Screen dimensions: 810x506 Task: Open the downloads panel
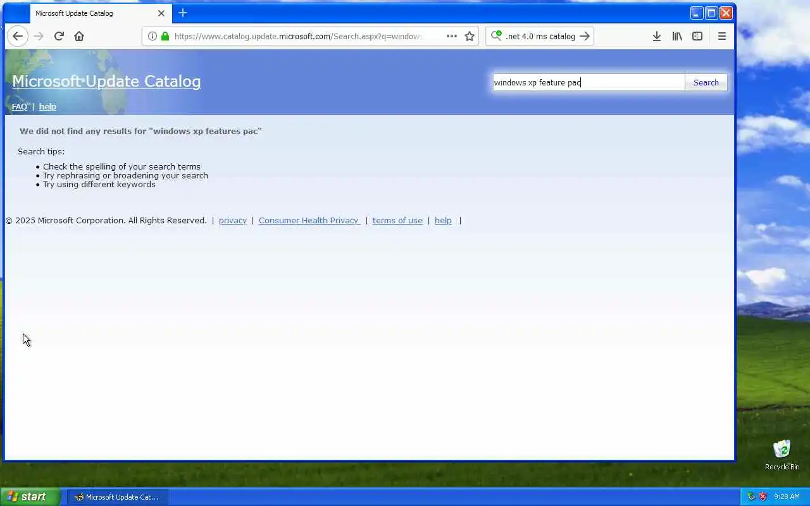657,36
